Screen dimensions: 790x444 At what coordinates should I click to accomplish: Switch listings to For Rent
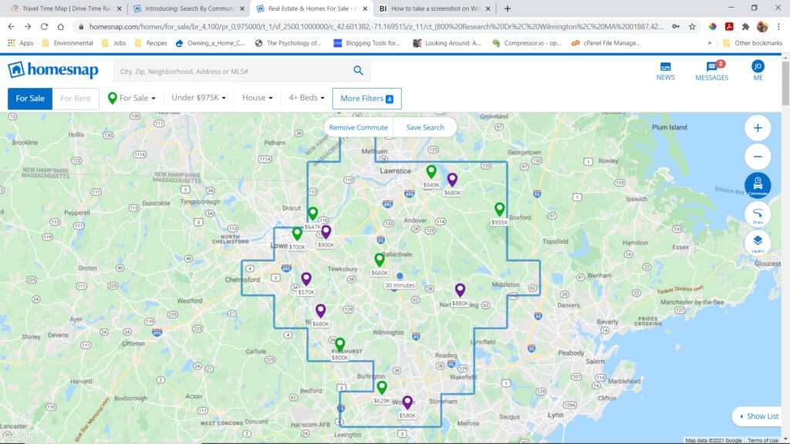click(x=75, y=98)
